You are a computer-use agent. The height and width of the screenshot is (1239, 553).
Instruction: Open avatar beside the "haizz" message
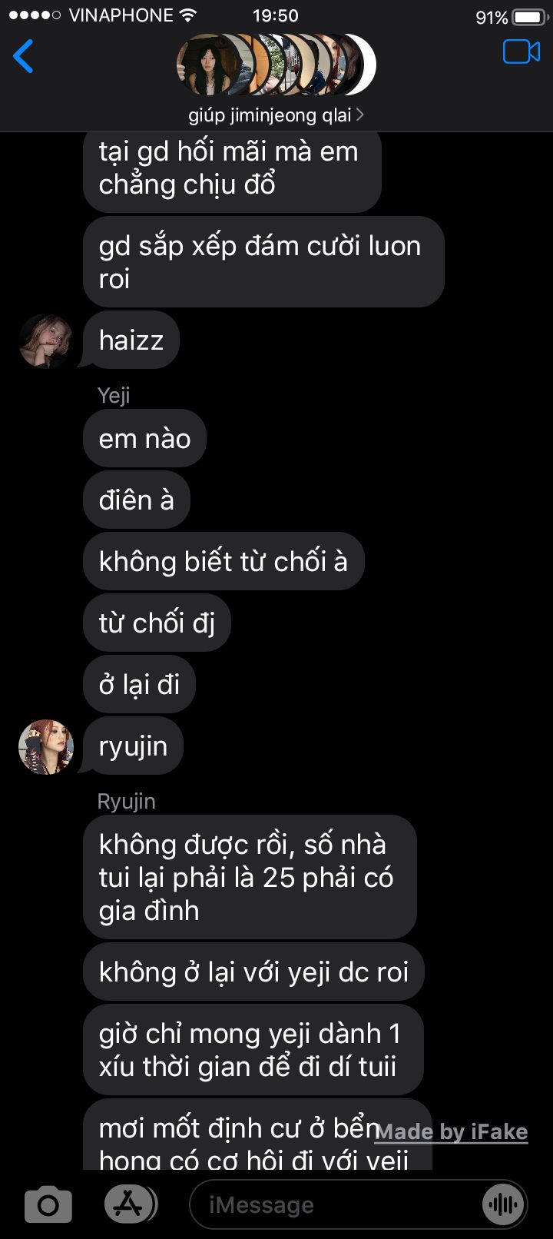click(x=46, y=341)
